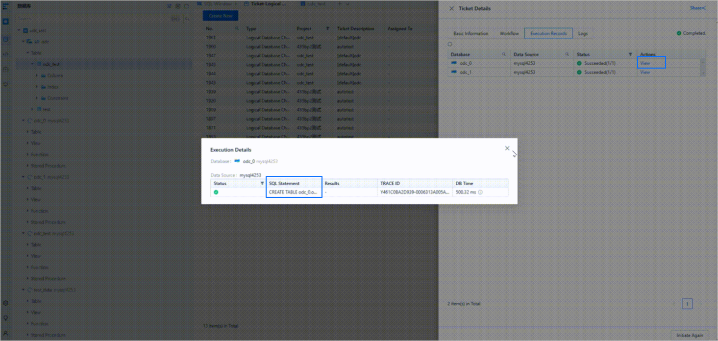Expand the Index folder in tree
The image size is (718, 341).
[x=37, y=87]
